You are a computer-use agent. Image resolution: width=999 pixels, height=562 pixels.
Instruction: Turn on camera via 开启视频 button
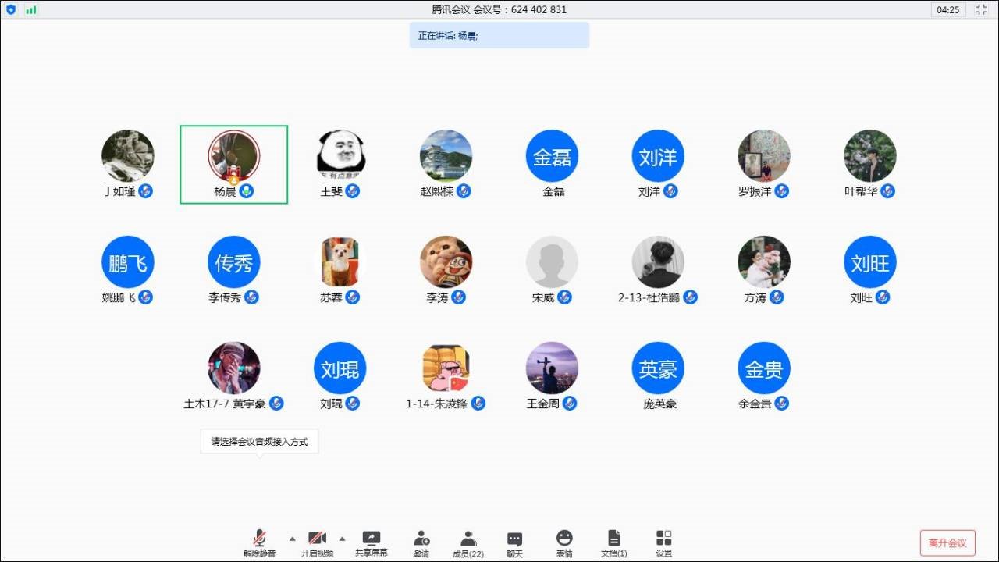click(317, 539)
